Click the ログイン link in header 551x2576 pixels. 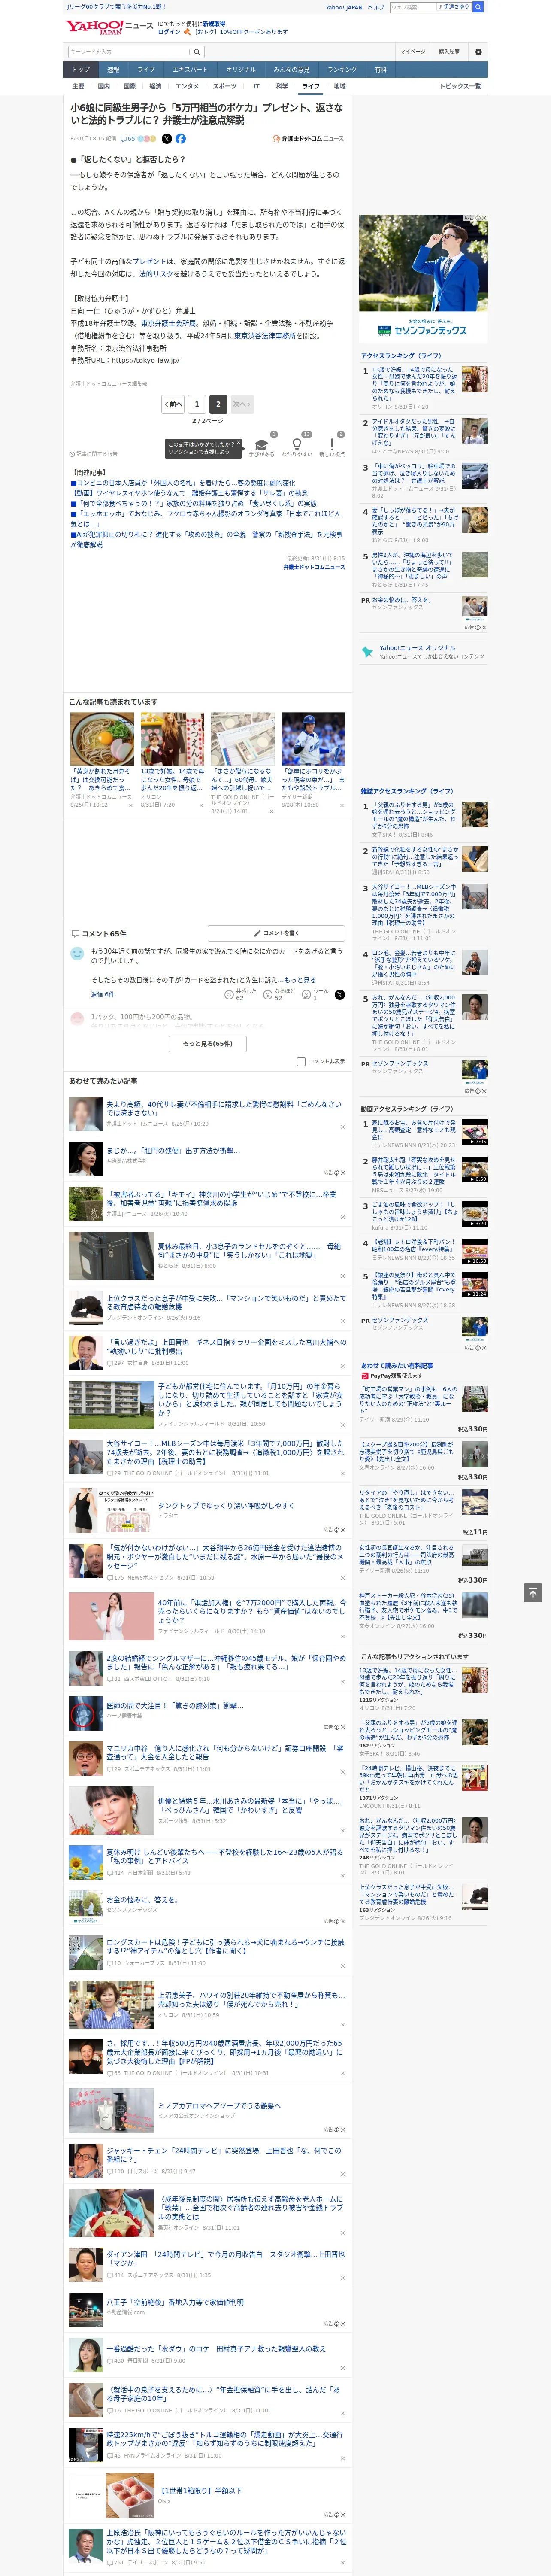169,32
